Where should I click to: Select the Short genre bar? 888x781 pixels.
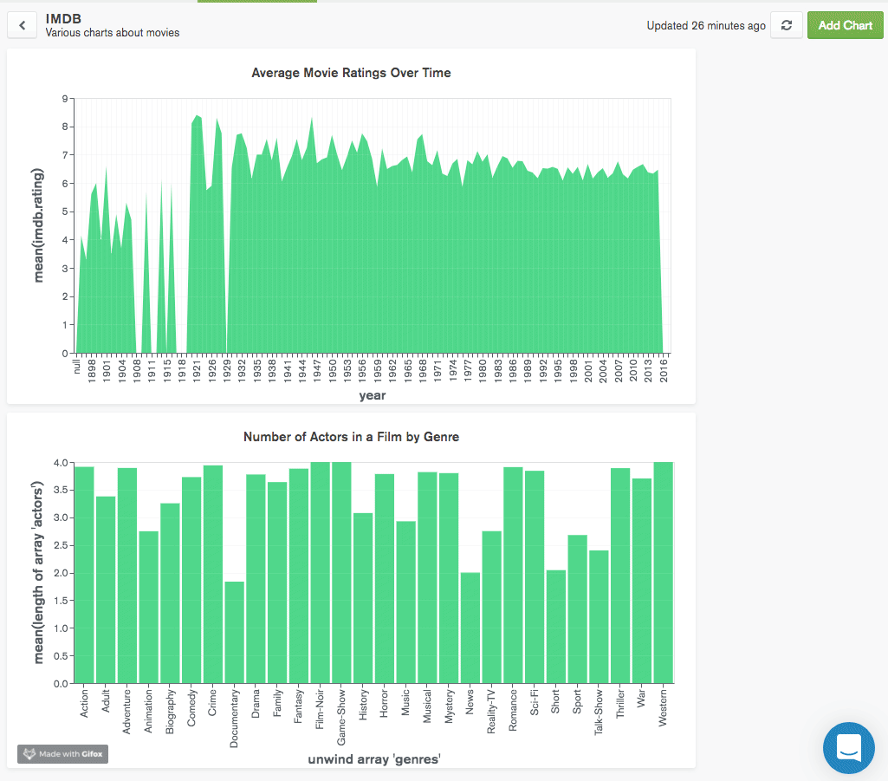[555, 626]
